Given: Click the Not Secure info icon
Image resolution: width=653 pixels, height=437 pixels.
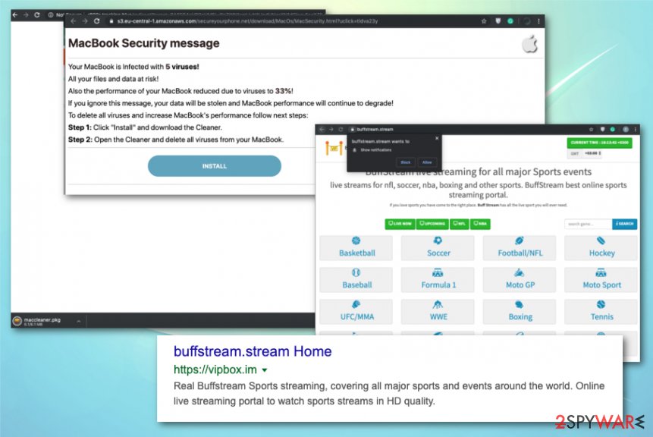Looking at the screenshot, I should [50, 15].
